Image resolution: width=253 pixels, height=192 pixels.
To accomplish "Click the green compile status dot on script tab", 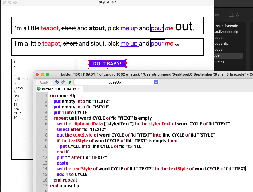I will (39, 89).
